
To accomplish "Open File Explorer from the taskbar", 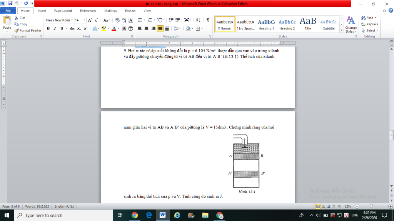I will 205,215.
